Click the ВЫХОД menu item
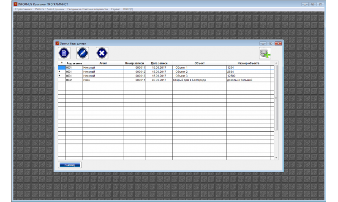338x202 pixels. (128, 9)
